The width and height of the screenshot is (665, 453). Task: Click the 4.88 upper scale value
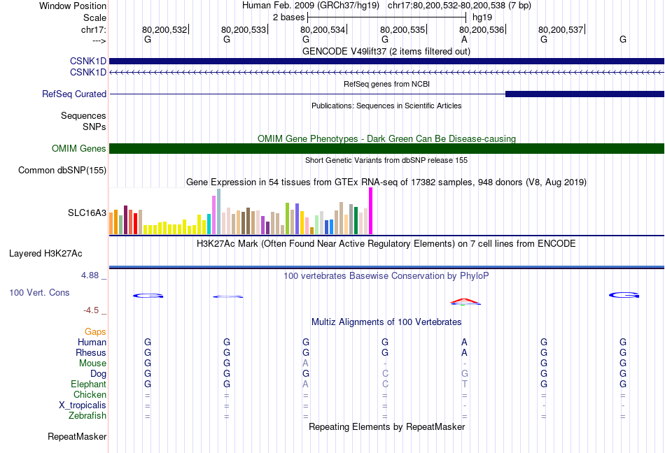pyautogui.click(x=90, y=275)
